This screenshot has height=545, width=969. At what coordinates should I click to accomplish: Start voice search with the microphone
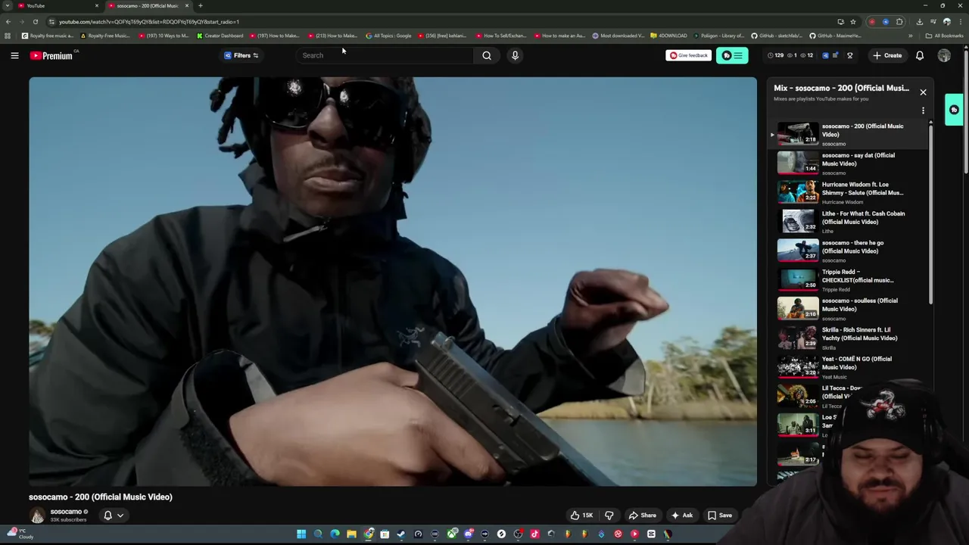coord(515,55)
